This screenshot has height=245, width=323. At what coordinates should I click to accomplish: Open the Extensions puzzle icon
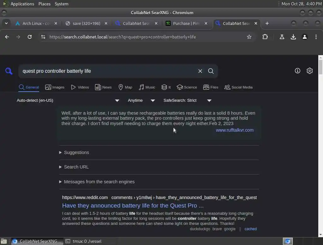[265, 37]
